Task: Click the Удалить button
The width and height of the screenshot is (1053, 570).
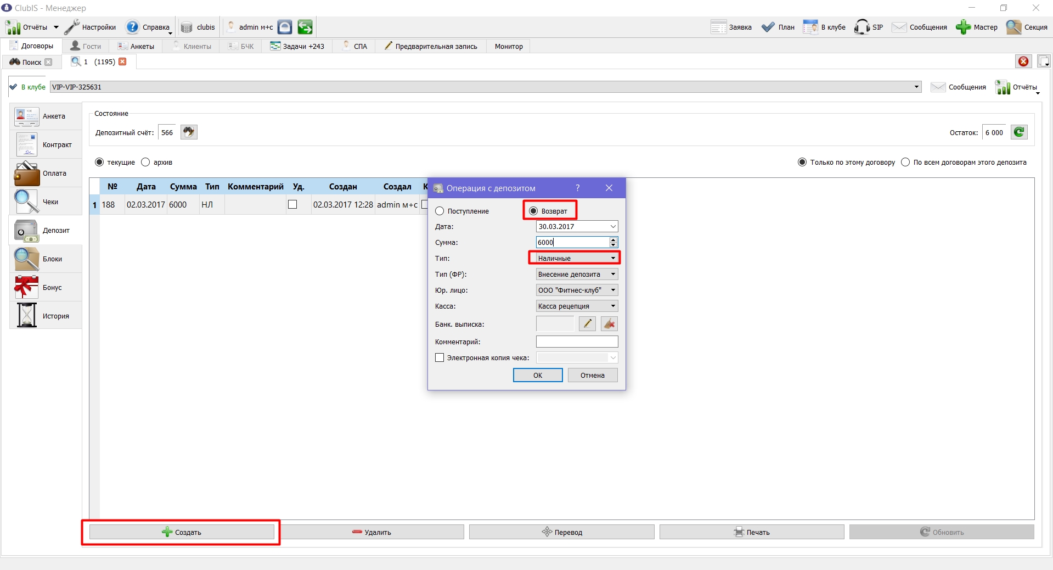Action: (372, 532)
